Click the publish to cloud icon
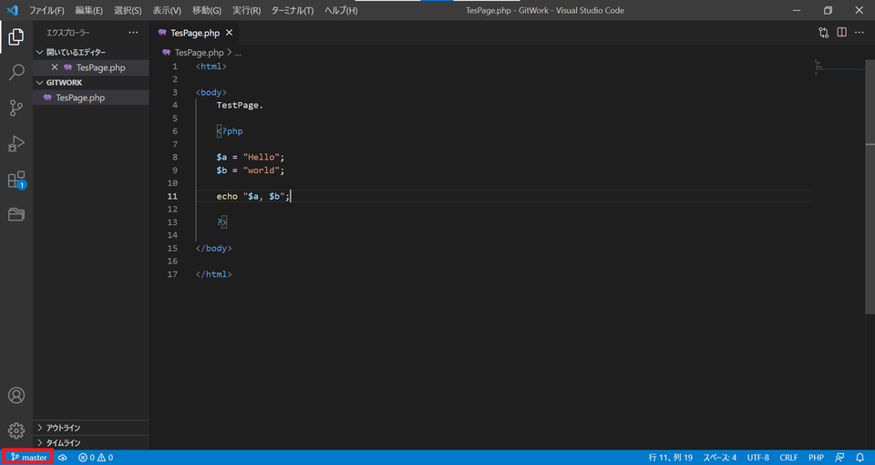Viewport: 875px width, 465px height. 63,457
